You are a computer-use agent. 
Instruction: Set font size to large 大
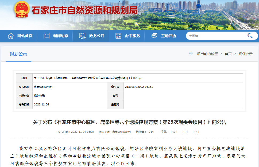click(174, 132)
